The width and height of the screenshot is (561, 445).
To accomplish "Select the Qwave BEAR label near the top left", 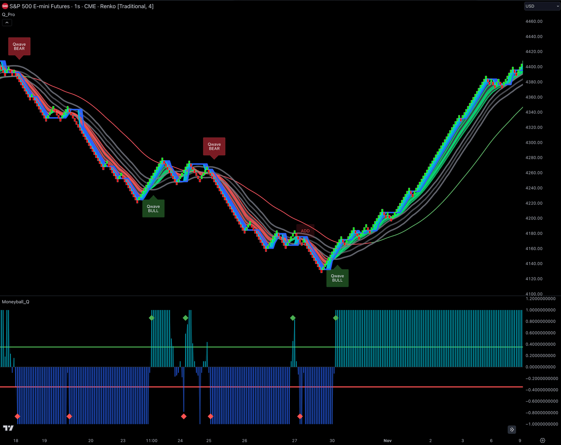I will click(19, 46).
